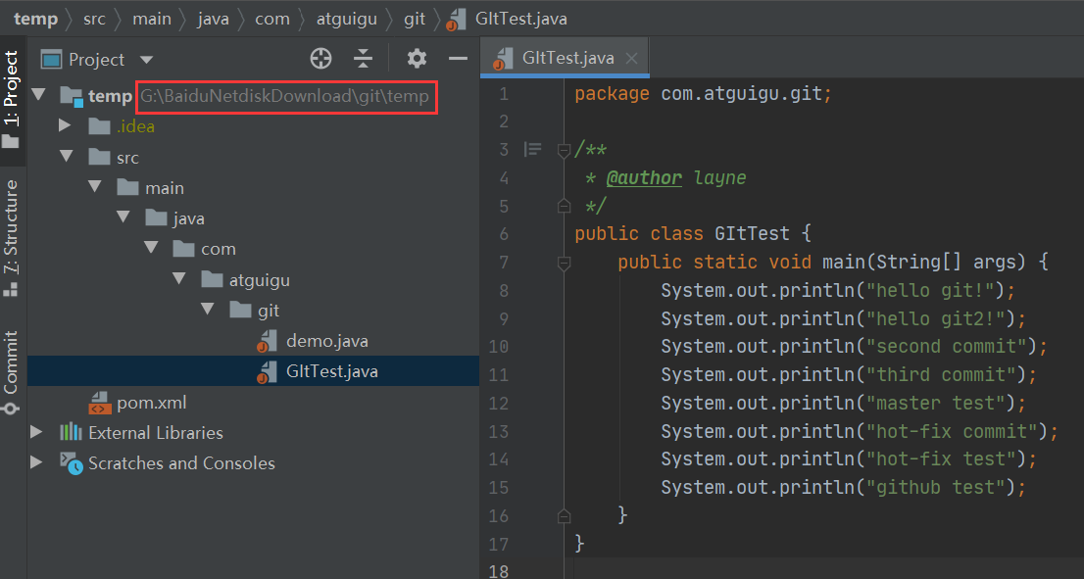The image size is (1084, 579).
Task: Click the Collapse All icon in Project panel
Action: [x=364, y=59]
